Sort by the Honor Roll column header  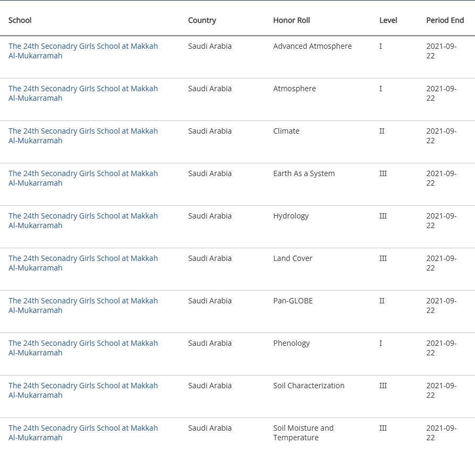click(291, 20)
